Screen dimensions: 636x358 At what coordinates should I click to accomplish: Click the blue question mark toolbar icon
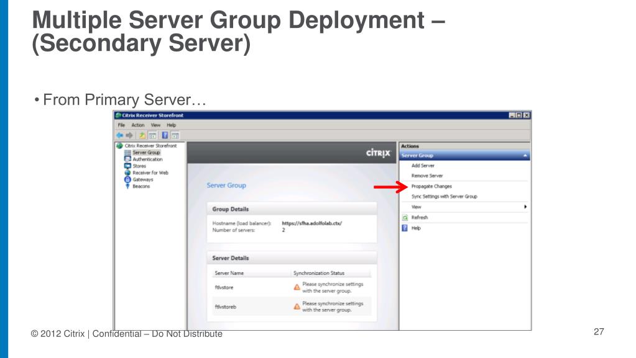165,135
